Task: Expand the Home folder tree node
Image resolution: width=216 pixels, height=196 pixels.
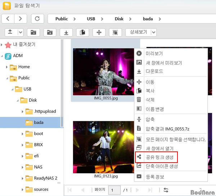Action: click(x=7, y=67)
